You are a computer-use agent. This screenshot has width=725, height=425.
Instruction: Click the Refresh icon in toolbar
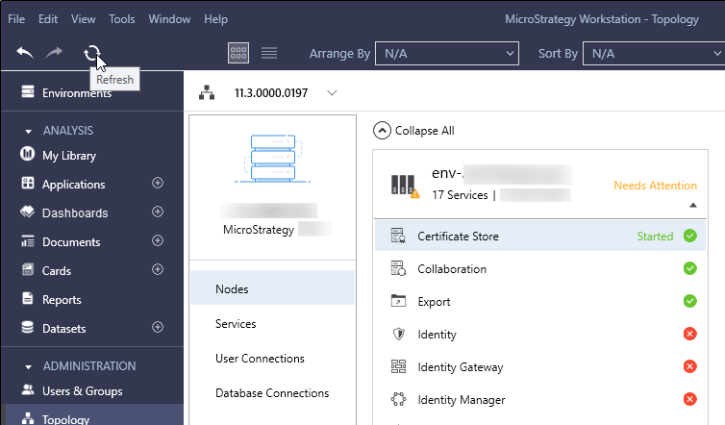click(x=92, y=53)
